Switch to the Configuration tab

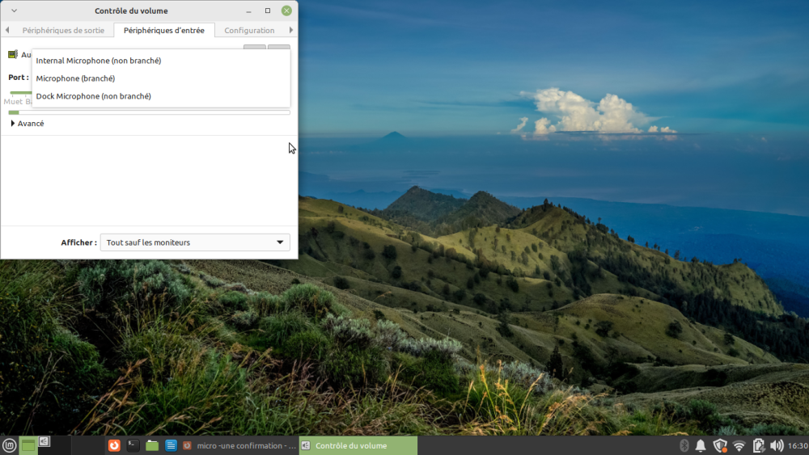tap(249, 31)
